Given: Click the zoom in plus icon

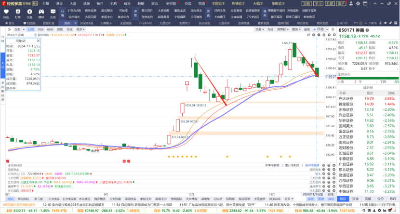Looking at the screenshot, I should (380, 23).
